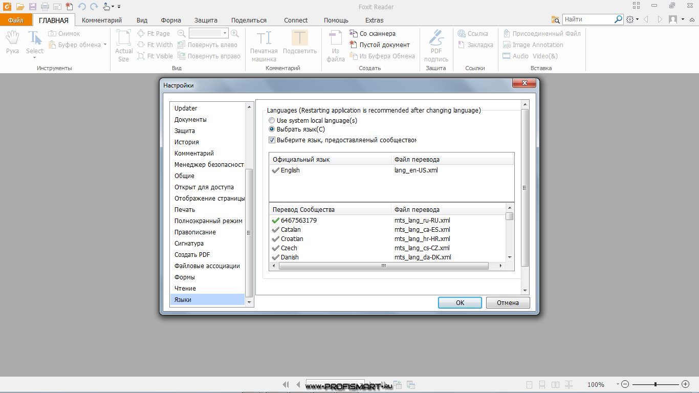Open the user account dropdown arrow
Viewport: 699px width, 393px height.
point(683,19)
